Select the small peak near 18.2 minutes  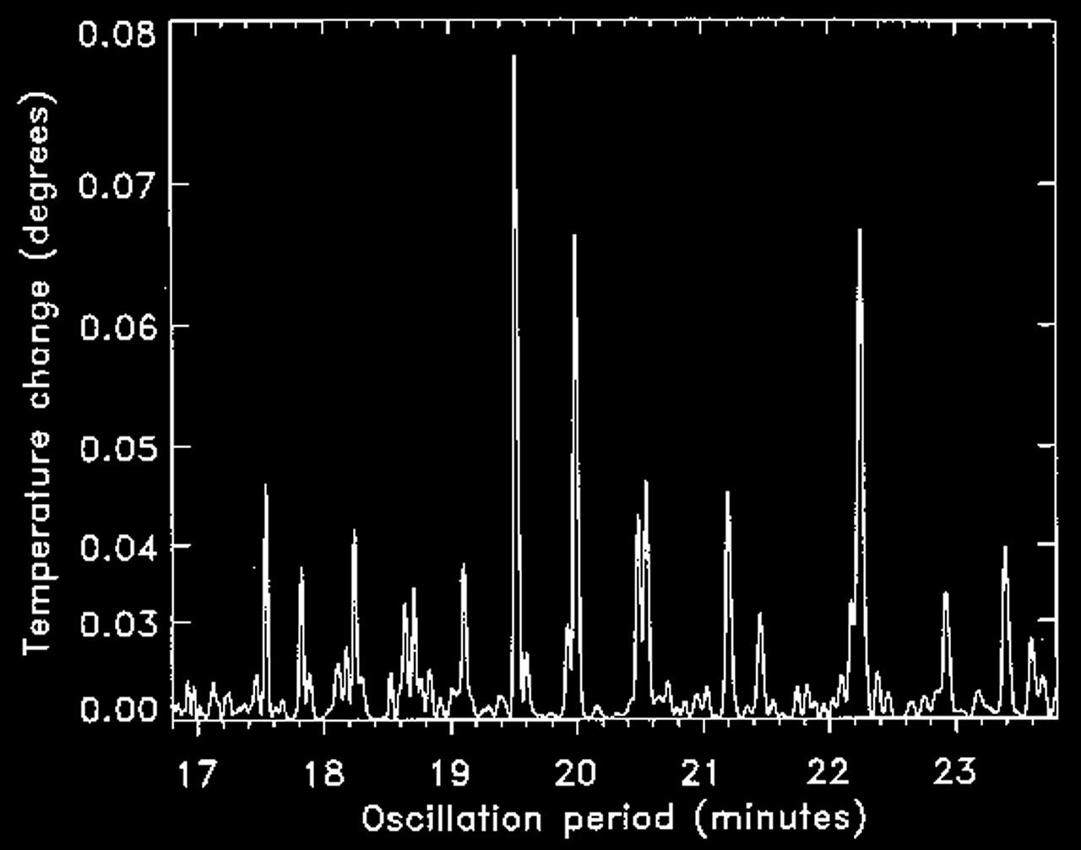point(355,540)
